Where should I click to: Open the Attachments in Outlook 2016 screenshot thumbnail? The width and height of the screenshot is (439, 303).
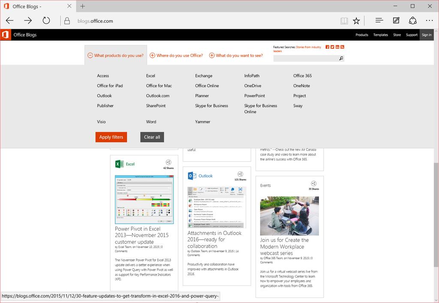(216, 208)
